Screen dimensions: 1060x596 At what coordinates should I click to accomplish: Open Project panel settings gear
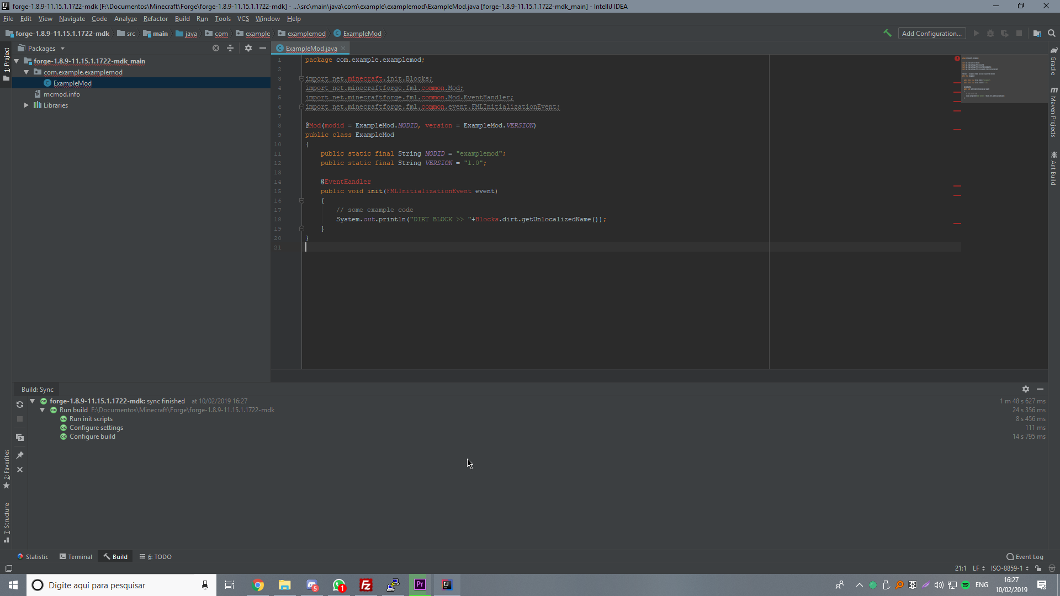248,48
